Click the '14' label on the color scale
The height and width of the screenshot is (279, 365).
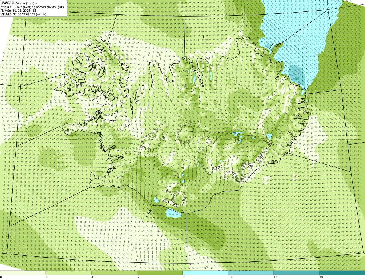321,277
